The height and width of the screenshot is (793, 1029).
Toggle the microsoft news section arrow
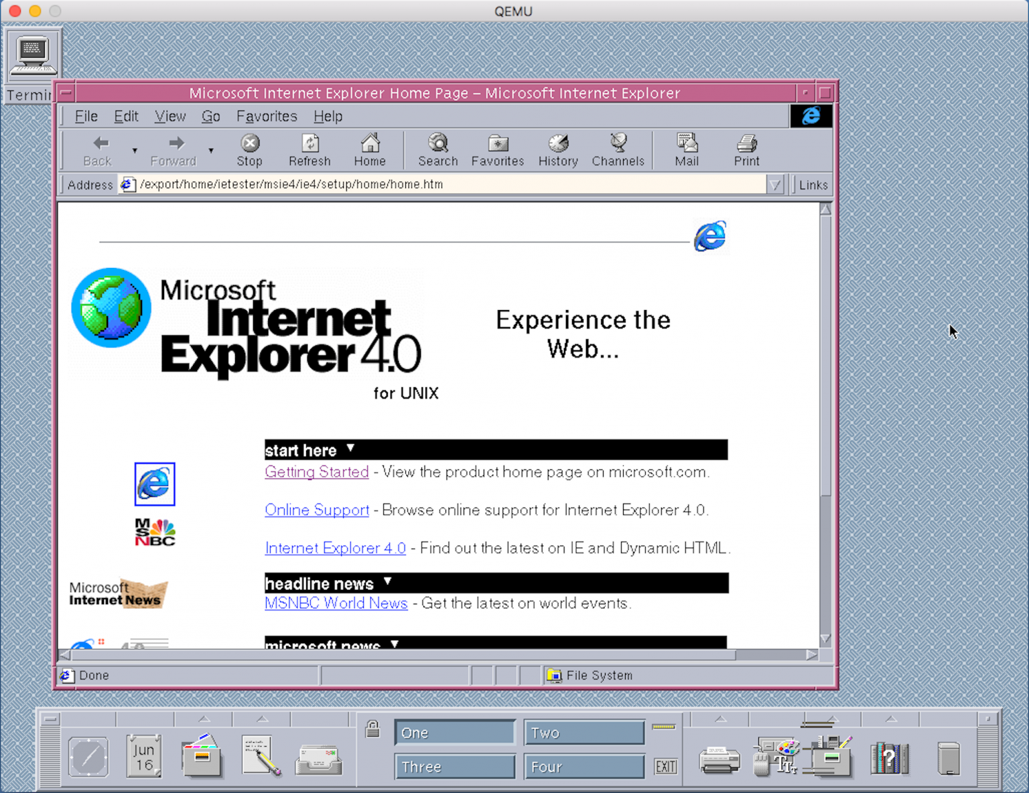(395, 644)
